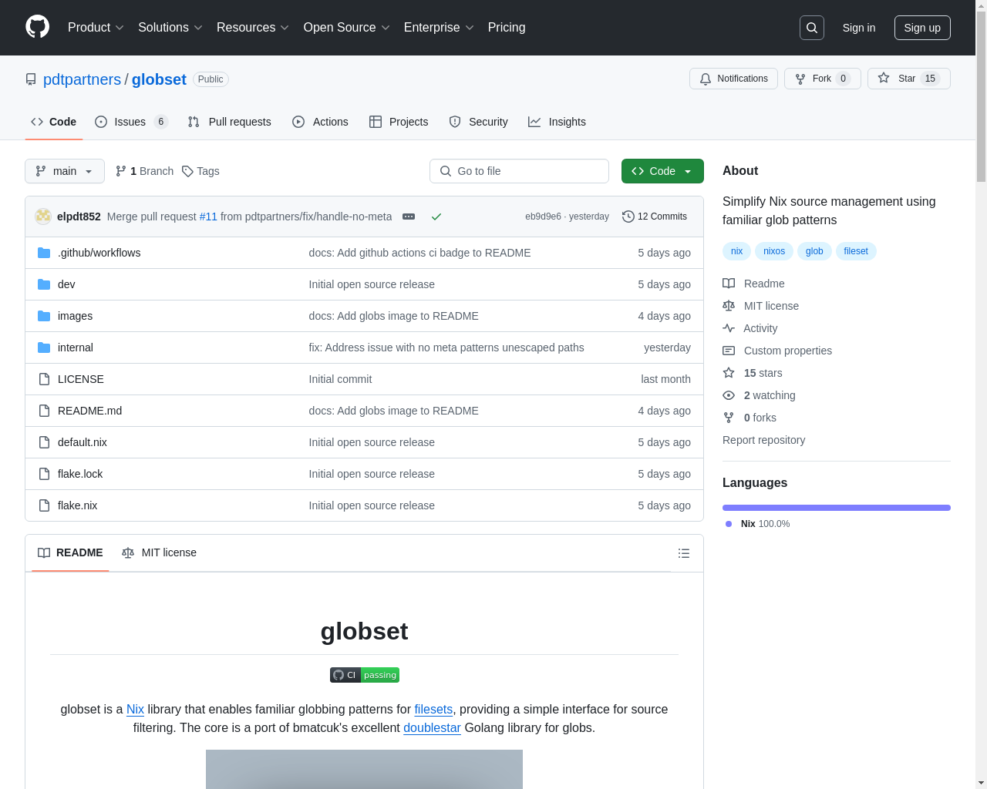Switch to the Projects tab
The image size is (987, 789).
399,122
